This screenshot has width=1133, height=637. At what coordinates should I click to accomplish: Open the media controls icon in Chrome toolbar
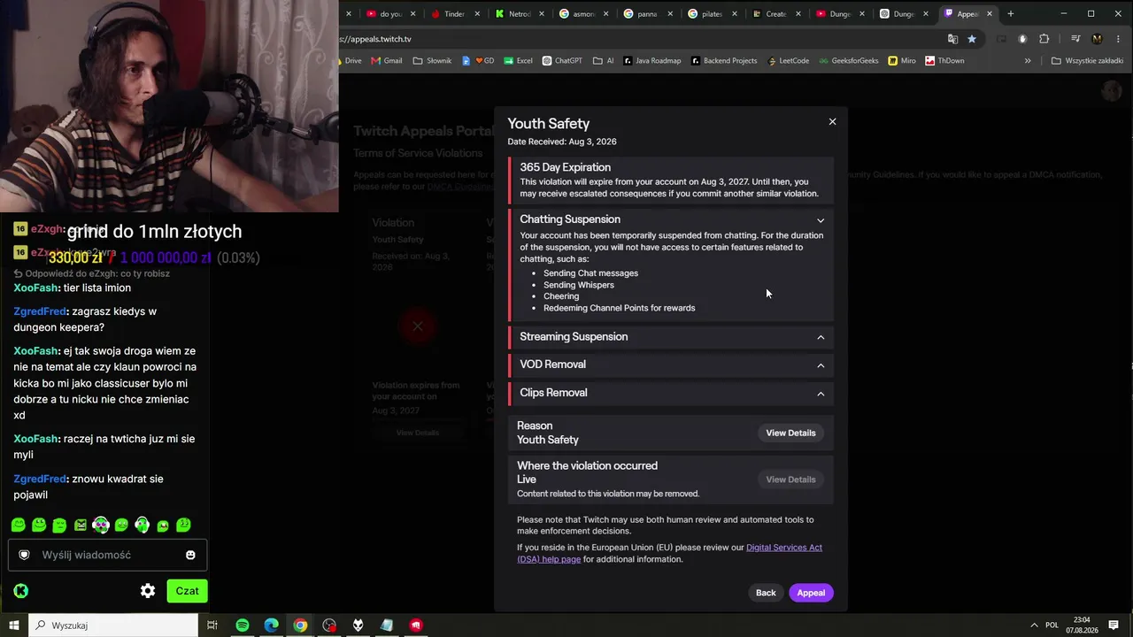coord(1075,39)
